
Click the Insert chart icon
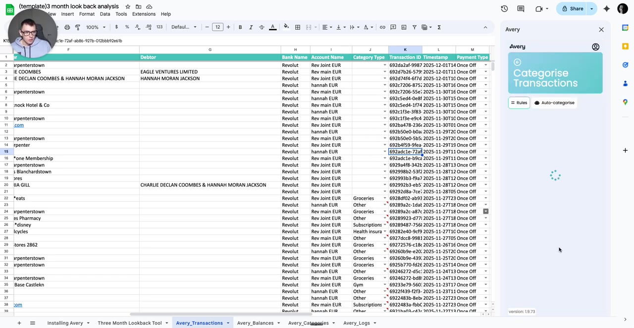pyautogui.click(x=404, y=27)
